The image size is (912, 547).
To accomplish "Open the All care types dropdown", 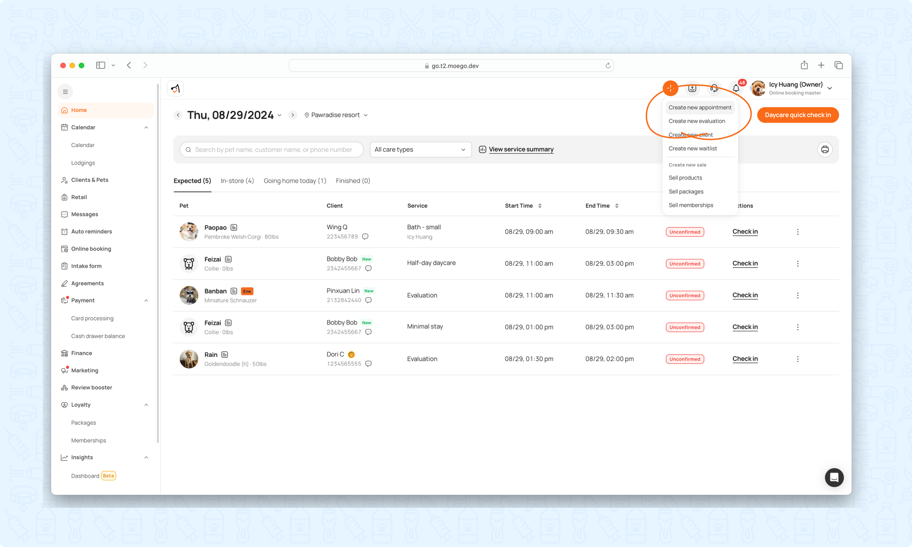I will (x=420, y=150).
